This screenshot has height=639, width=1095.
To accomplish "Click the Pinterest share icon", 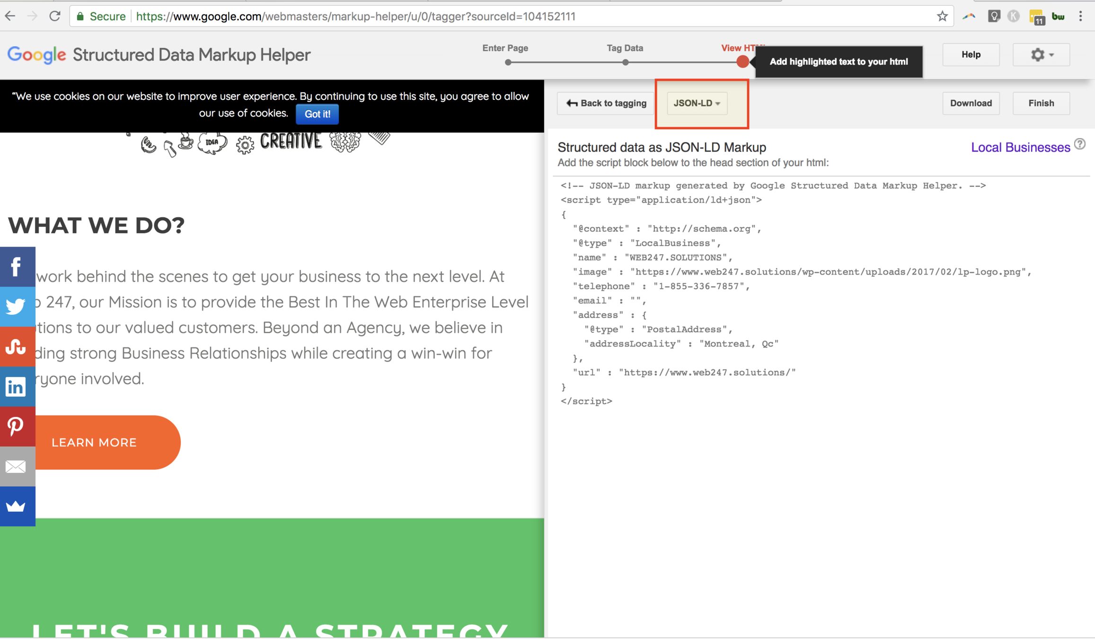I will 17,426.
